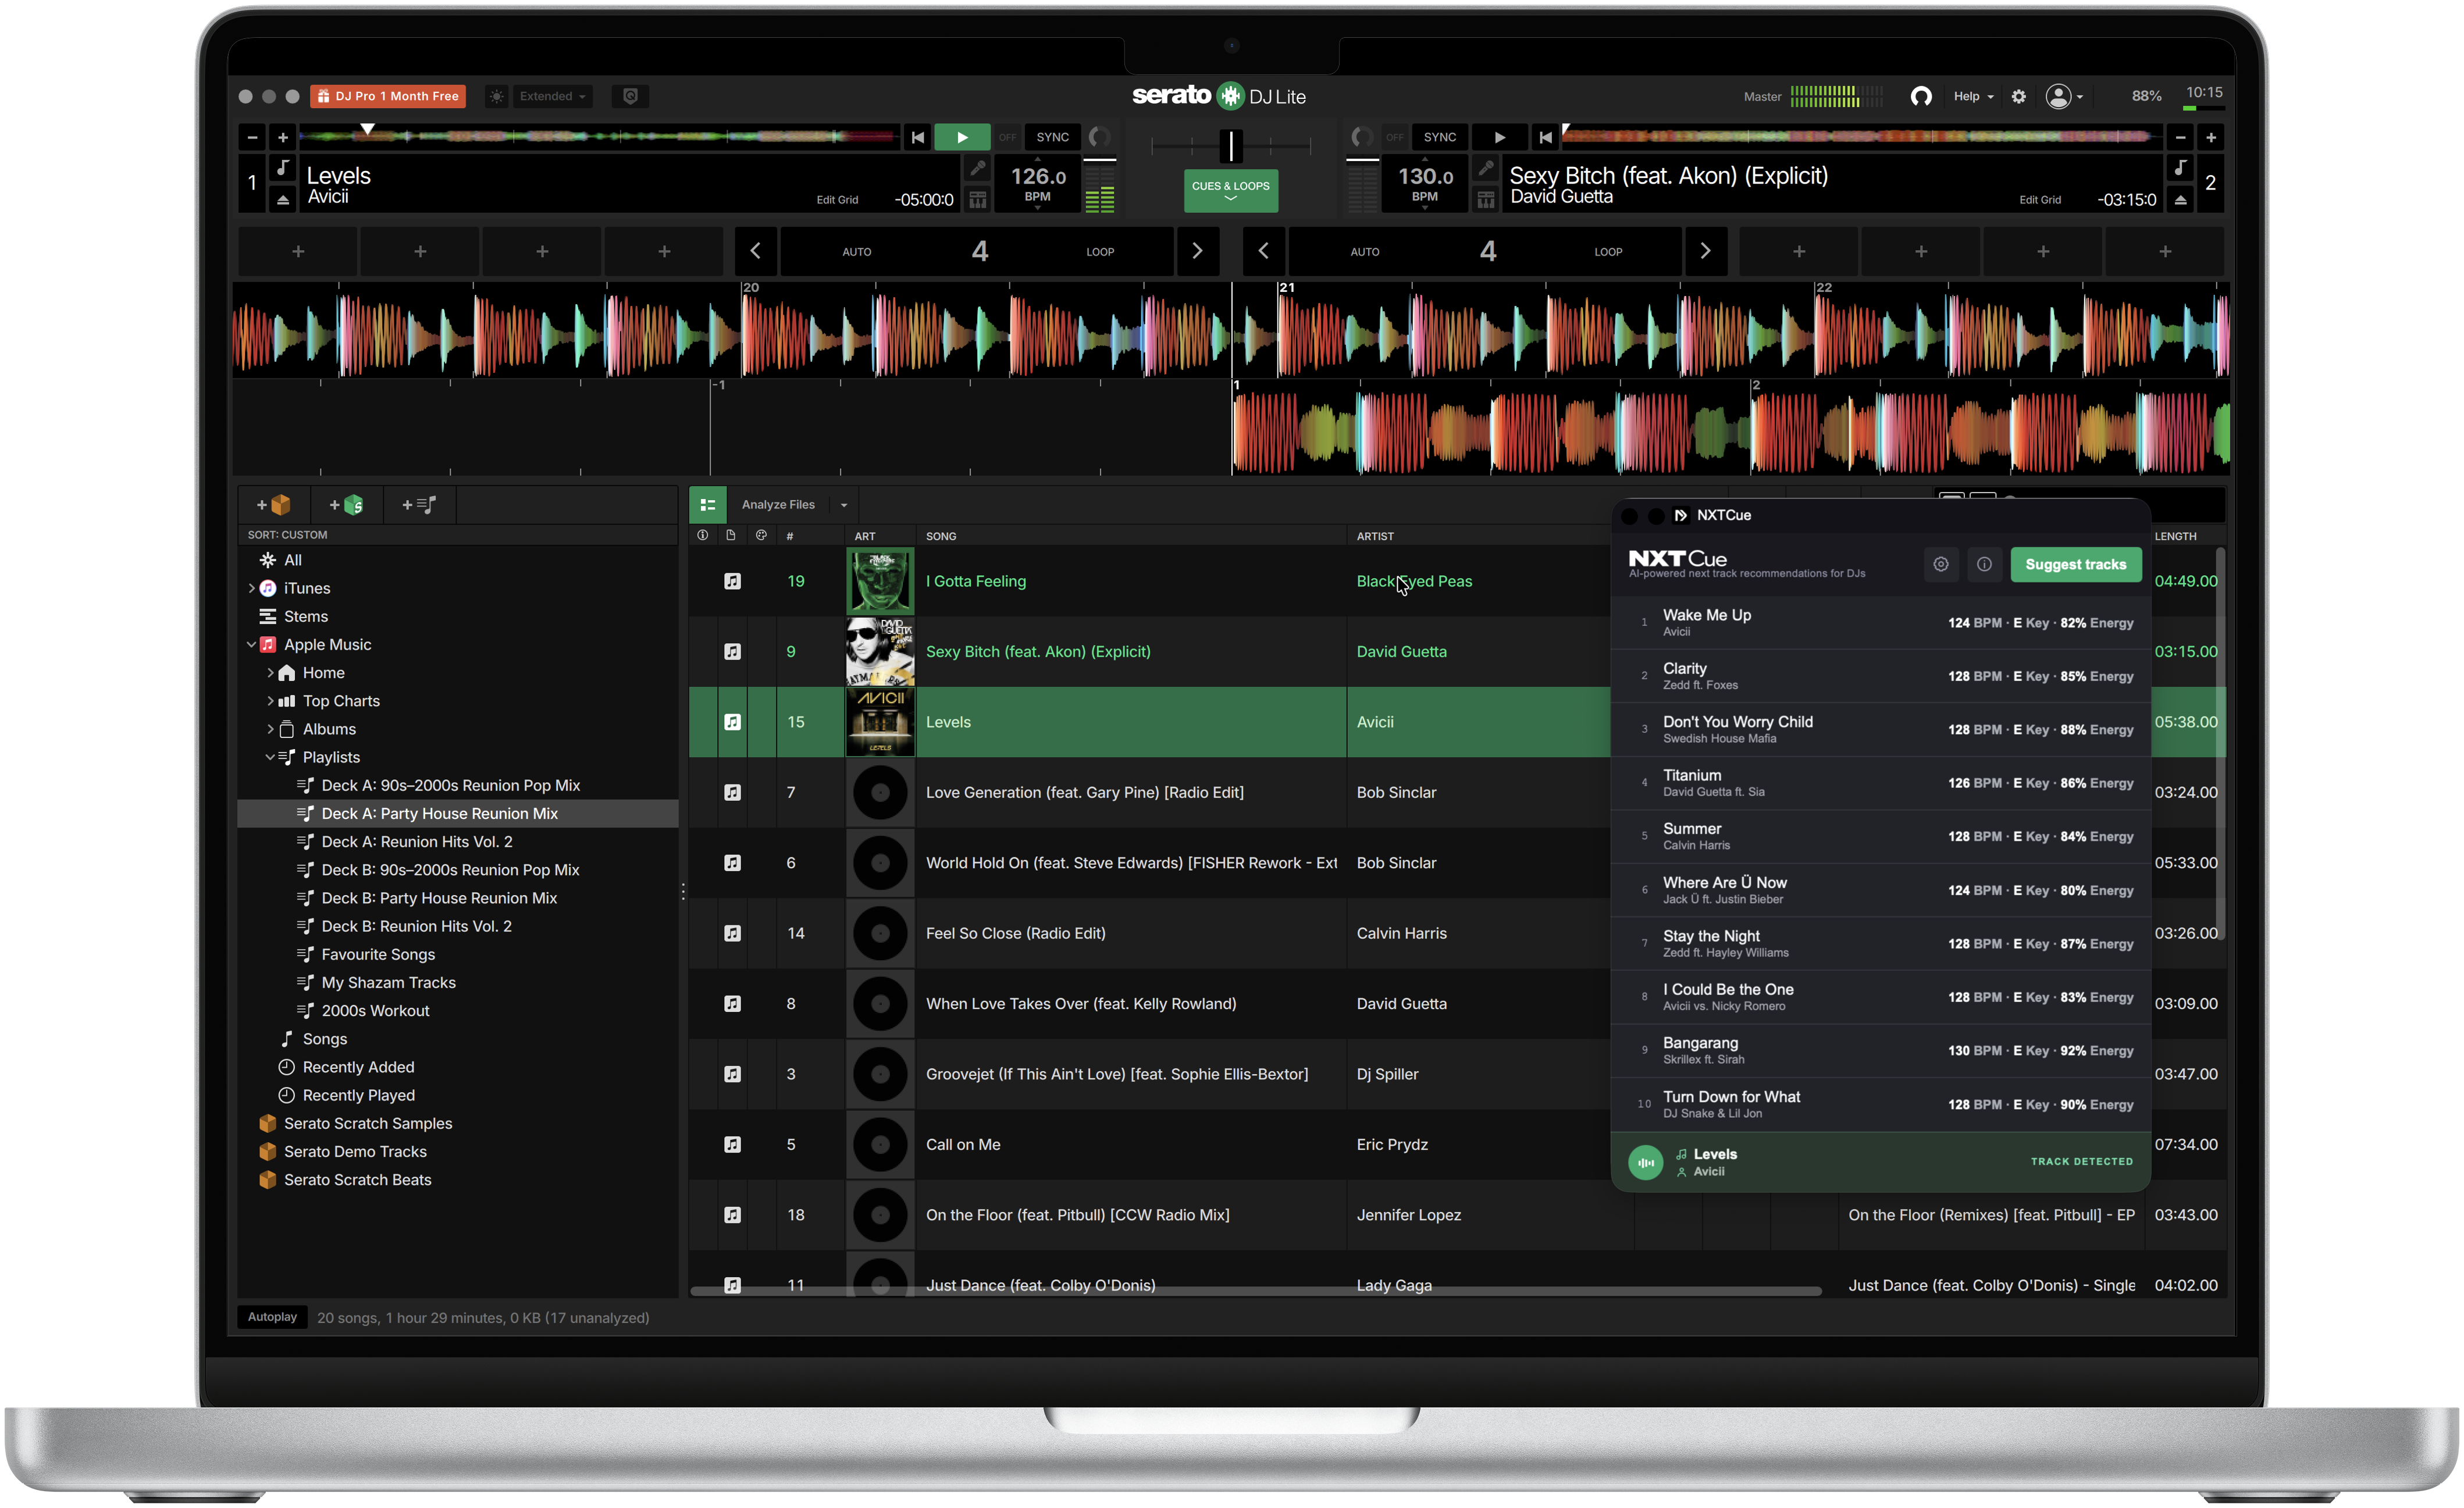Click the headphones icon in top bar
The image size is (2464, 1508).
tap(1921, 96)
